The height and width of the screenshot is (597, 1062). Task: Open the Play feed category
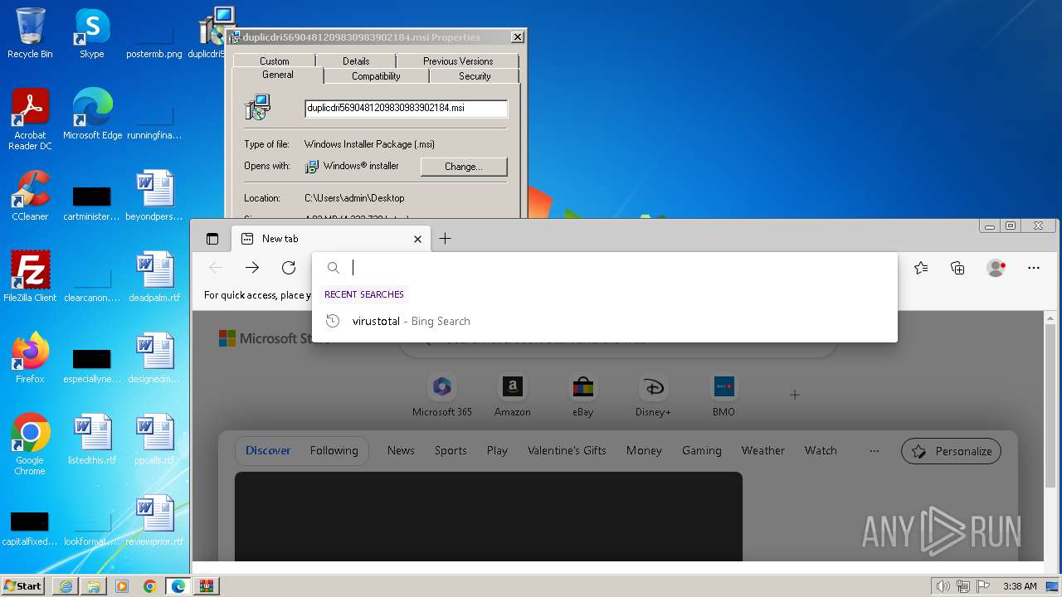click(497, 450)
